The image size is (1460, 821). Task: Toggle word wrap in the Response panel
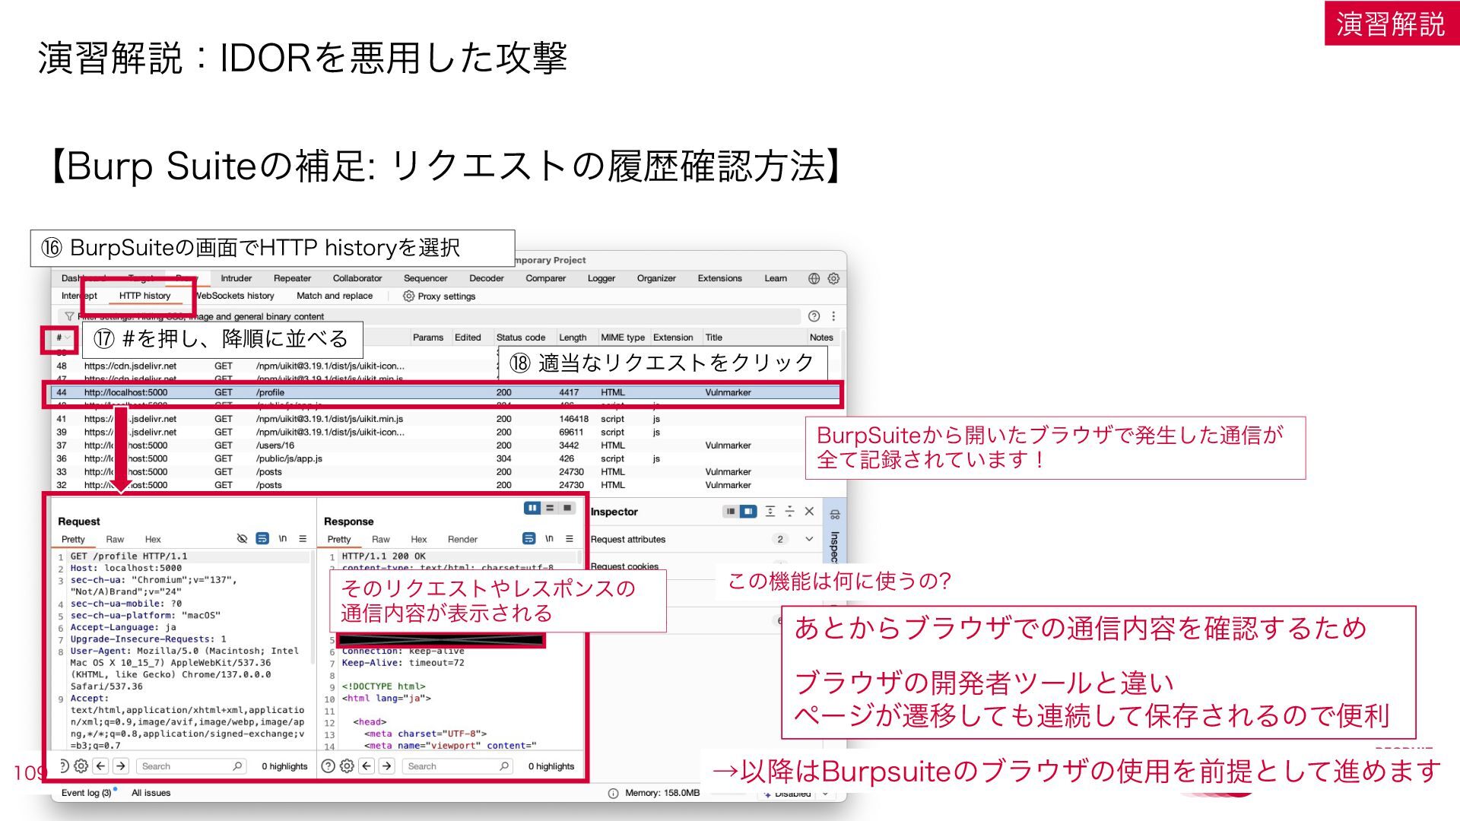click(x=529, y=539)
